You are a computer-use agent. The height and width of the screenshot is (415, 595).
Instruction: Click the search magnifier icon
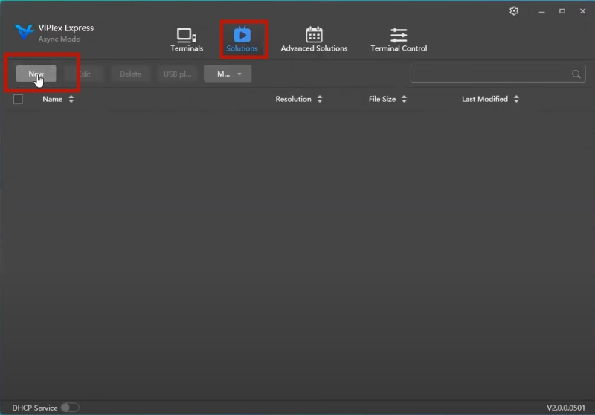click(x=576, y=74)
